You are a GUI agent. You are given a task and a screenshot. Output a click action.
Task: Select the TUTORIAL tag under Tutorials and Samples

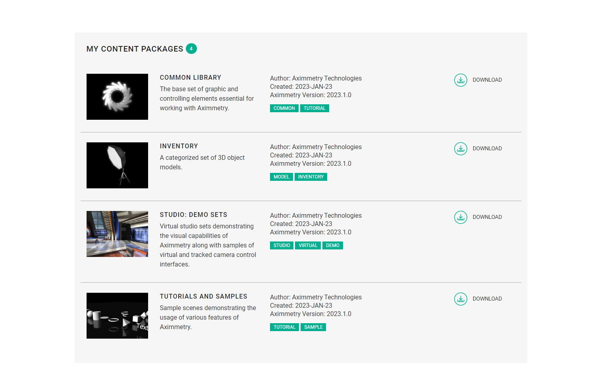pos(284,327)
